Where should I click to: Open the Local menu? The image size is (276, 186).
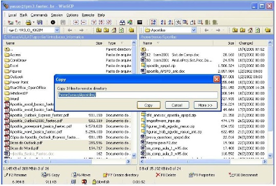pyautogui.click(x=12, y=15)
